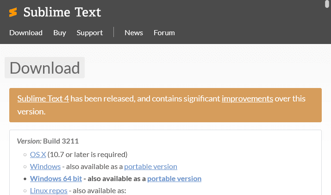Click the vertical scrollbar thumb at right edge
Viewport: 331px width, 195px height.
coord(328,5)
